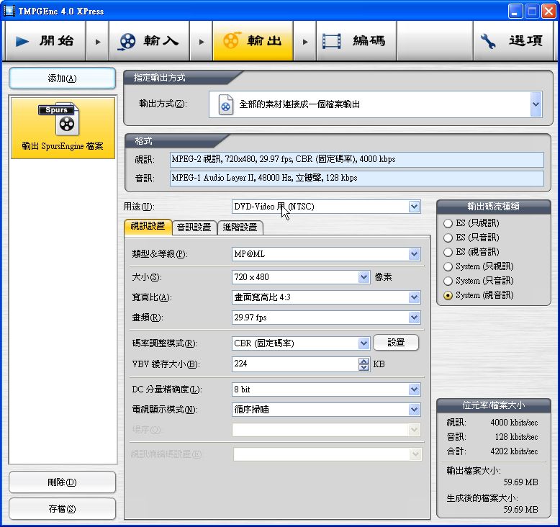Click the 音訊 MPEG-1 Audio Layer II field
This screenshot has height=527, width=560.
tap(357, 178)
